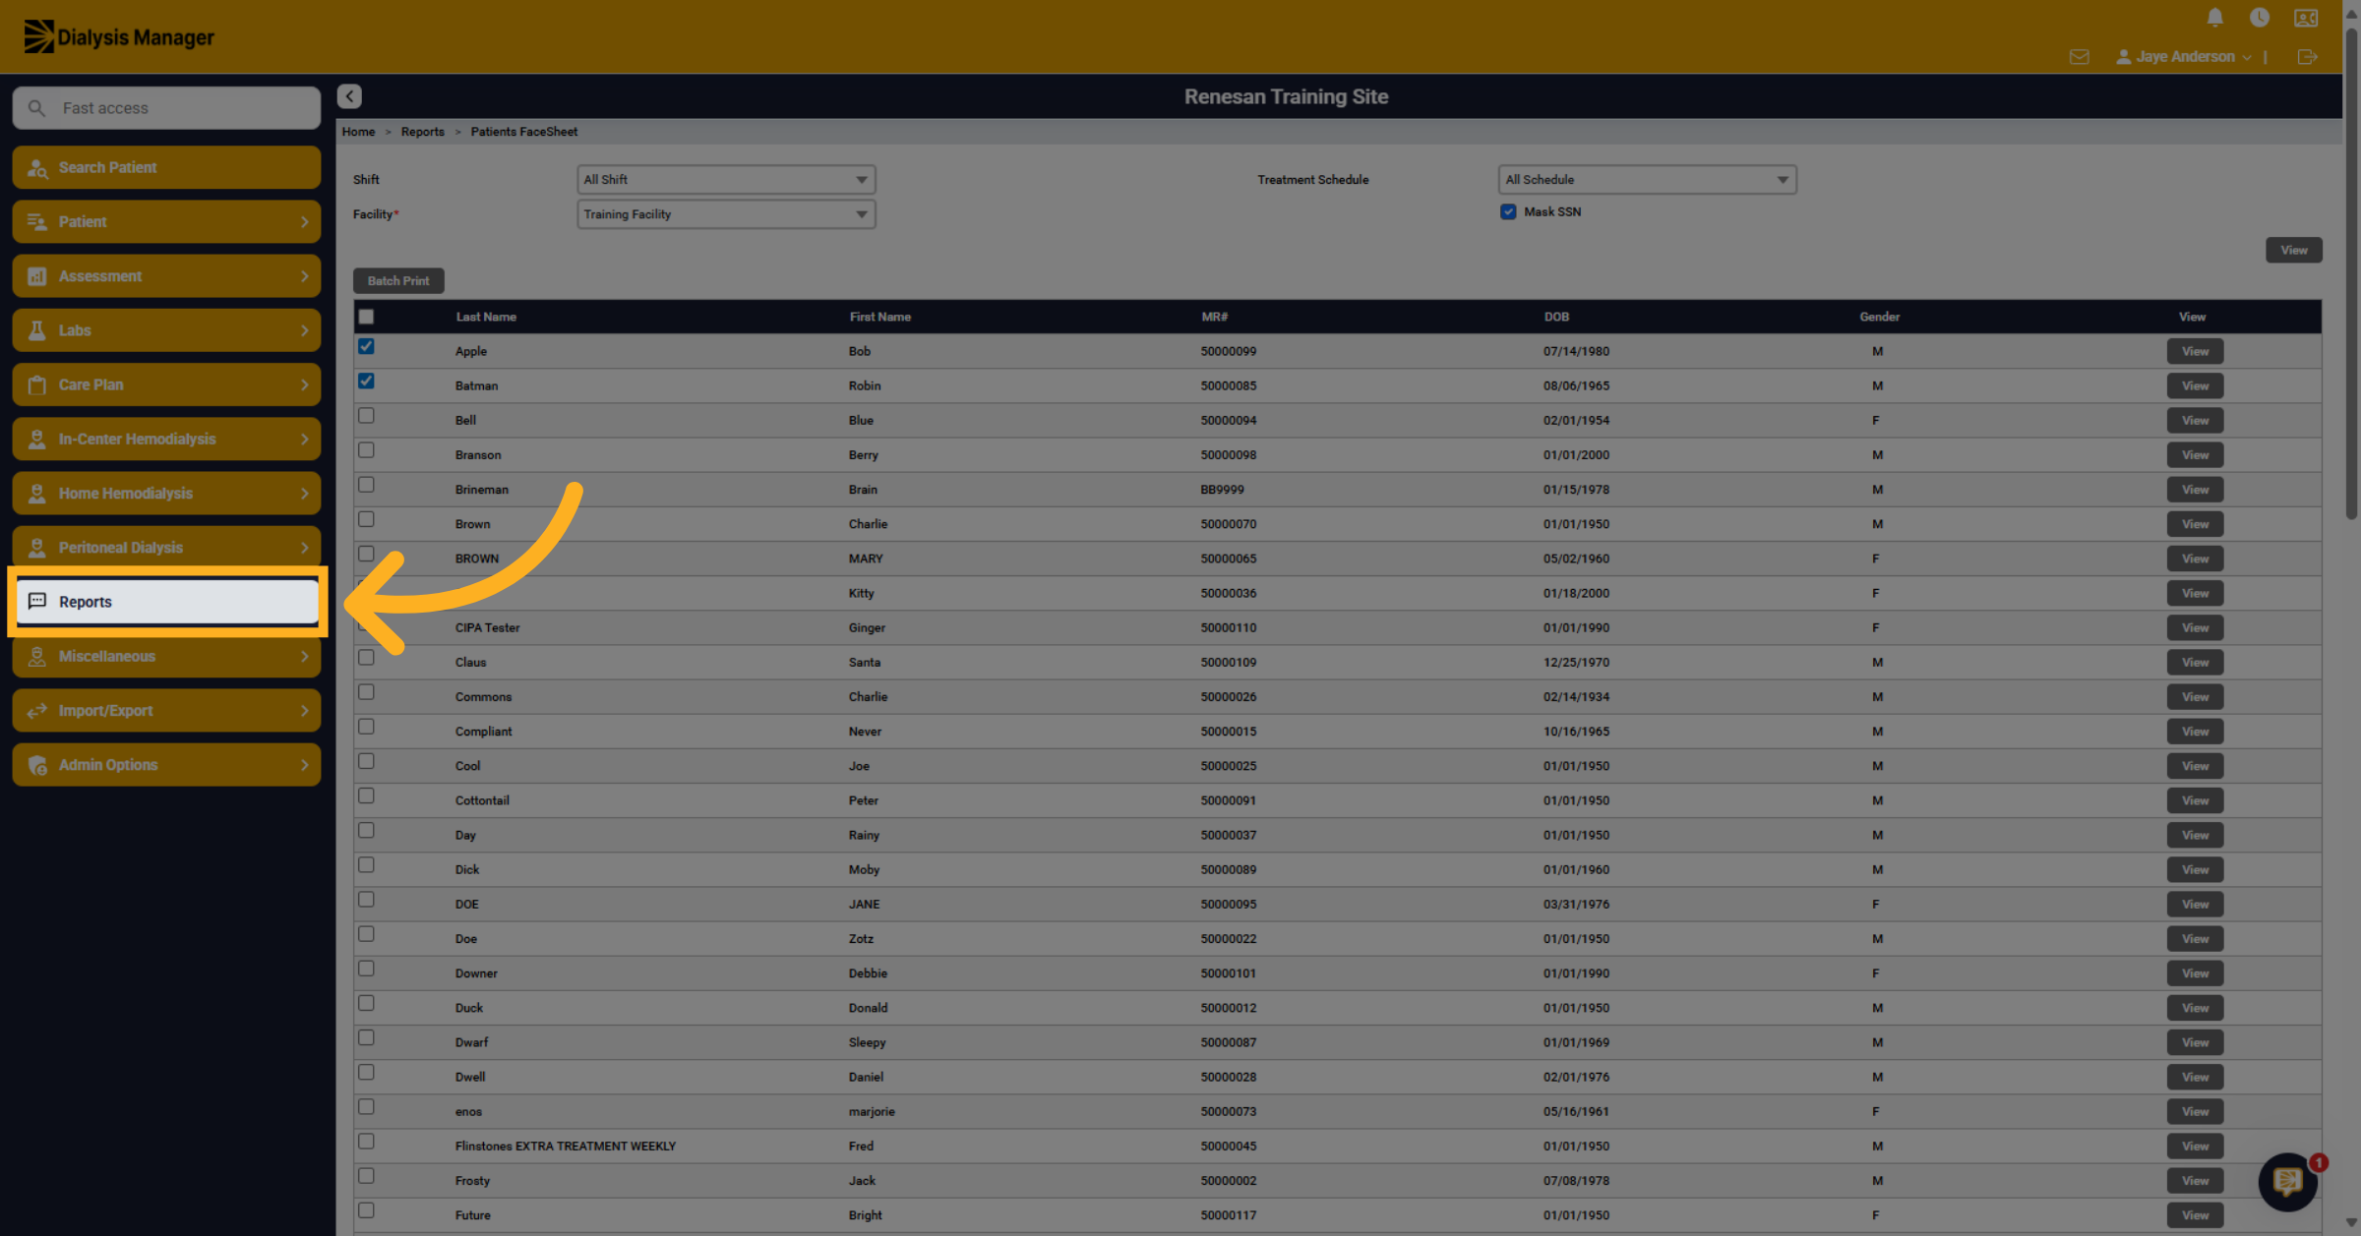Click the Last Name column header
The height and width of the screenshot is (1236, 2361).
(x=486, y=317)
